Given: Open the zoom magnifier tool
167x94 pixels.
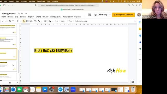Looking at the screenshot, I should click(17, 21).
